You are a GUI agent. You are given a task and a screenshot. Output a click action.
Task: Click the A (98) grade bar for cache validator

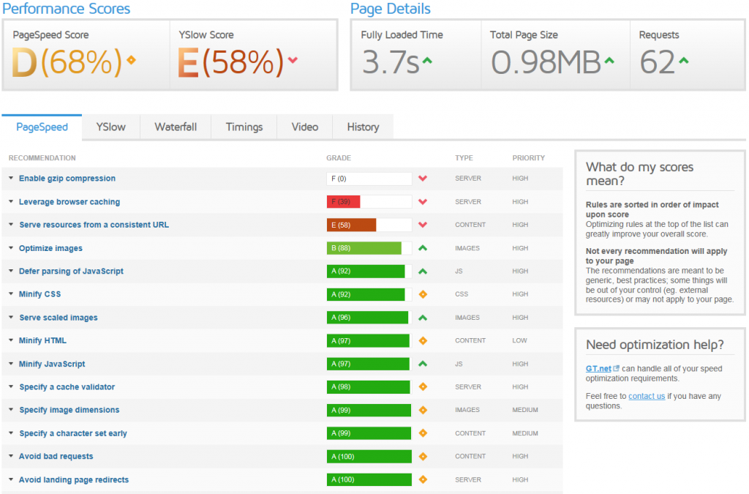[x=369, y=387]
